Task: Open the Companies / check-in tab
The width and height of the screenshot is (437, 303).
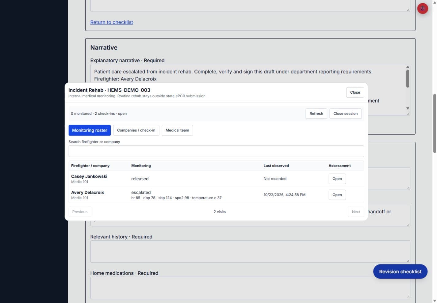Action: click(136, 130)
